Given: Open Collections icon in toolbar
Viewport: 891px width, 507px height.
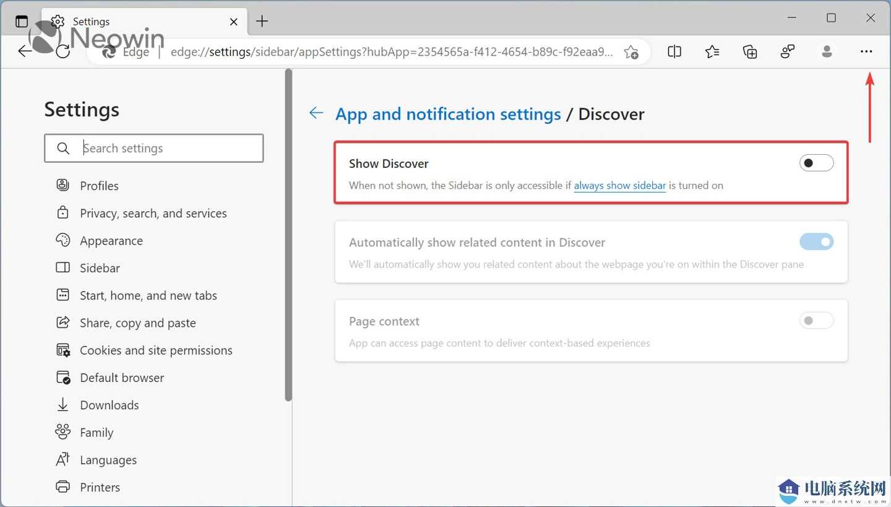Looking at the screenshot, I should (x=750, y=52).
